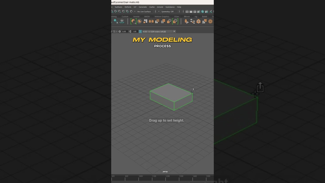
Task: Switch to the Motion Graphics shelf tab
Action: pyautogui.click(x=162, y=17)
